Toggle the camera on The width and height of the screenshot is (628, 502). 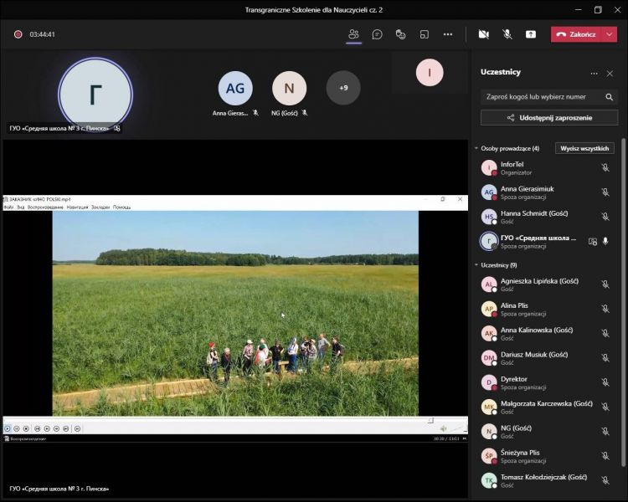(x=483, y=34)
